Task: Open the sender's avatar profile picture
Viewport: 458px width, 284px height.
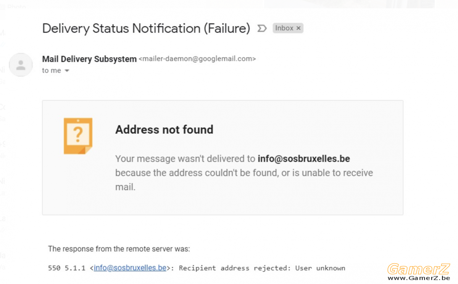Action: click(21, 65)
